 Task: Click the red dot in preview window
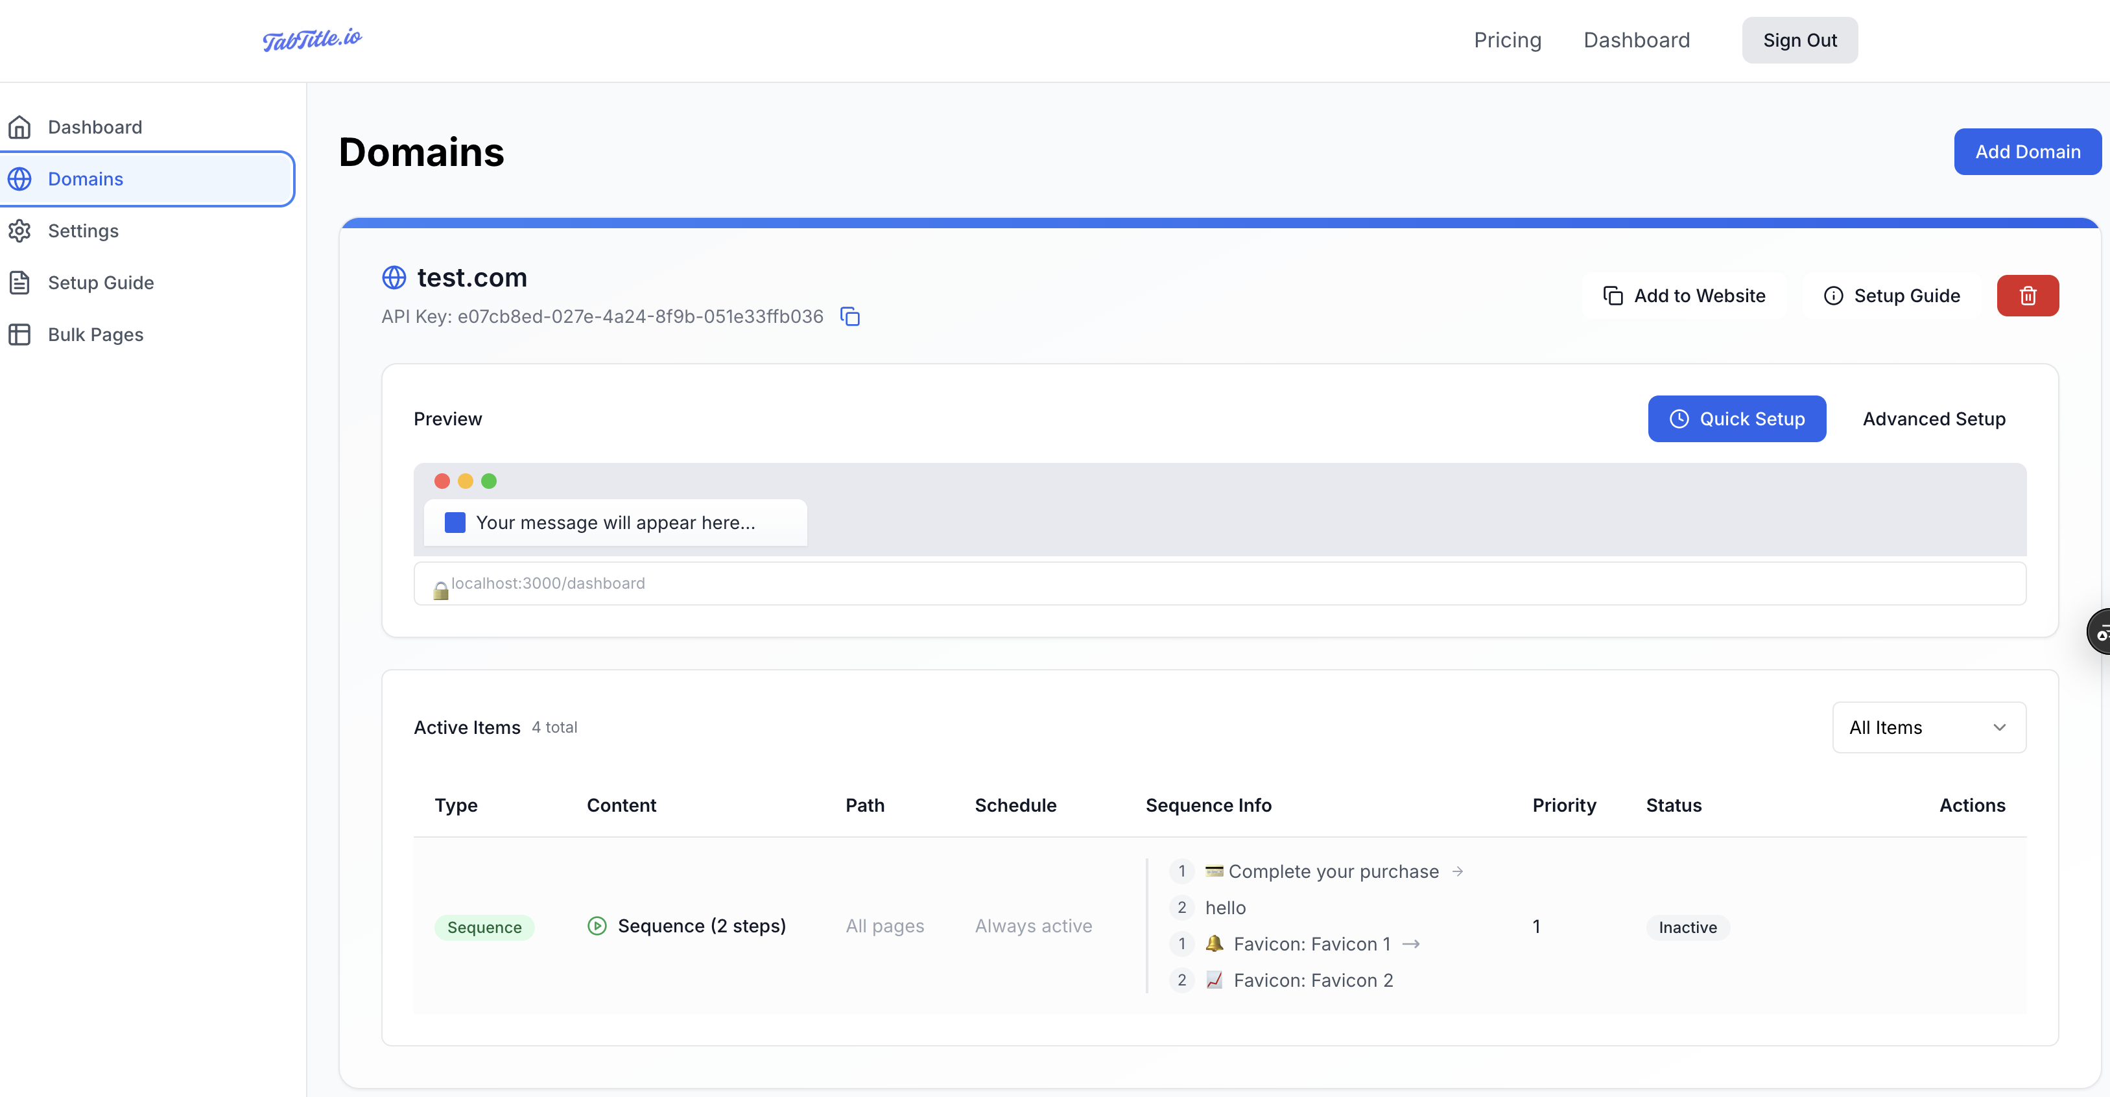click(x=442, y=481)
